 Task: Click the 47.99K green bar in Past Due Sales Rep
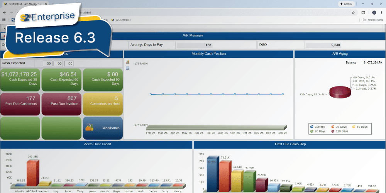249,181
